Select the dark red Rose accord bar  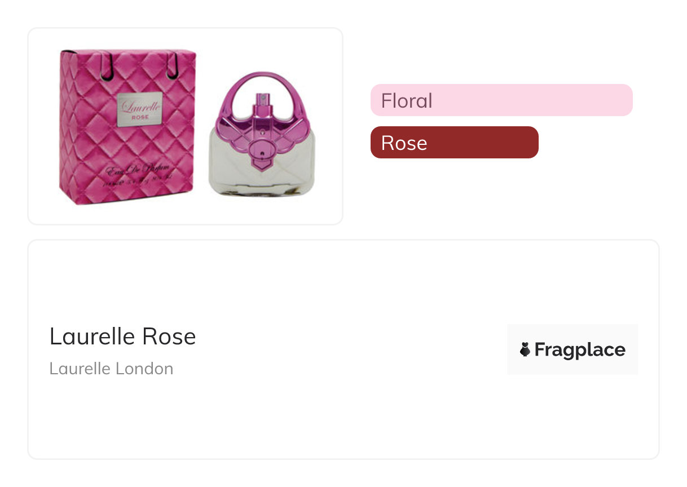(454, 143)
